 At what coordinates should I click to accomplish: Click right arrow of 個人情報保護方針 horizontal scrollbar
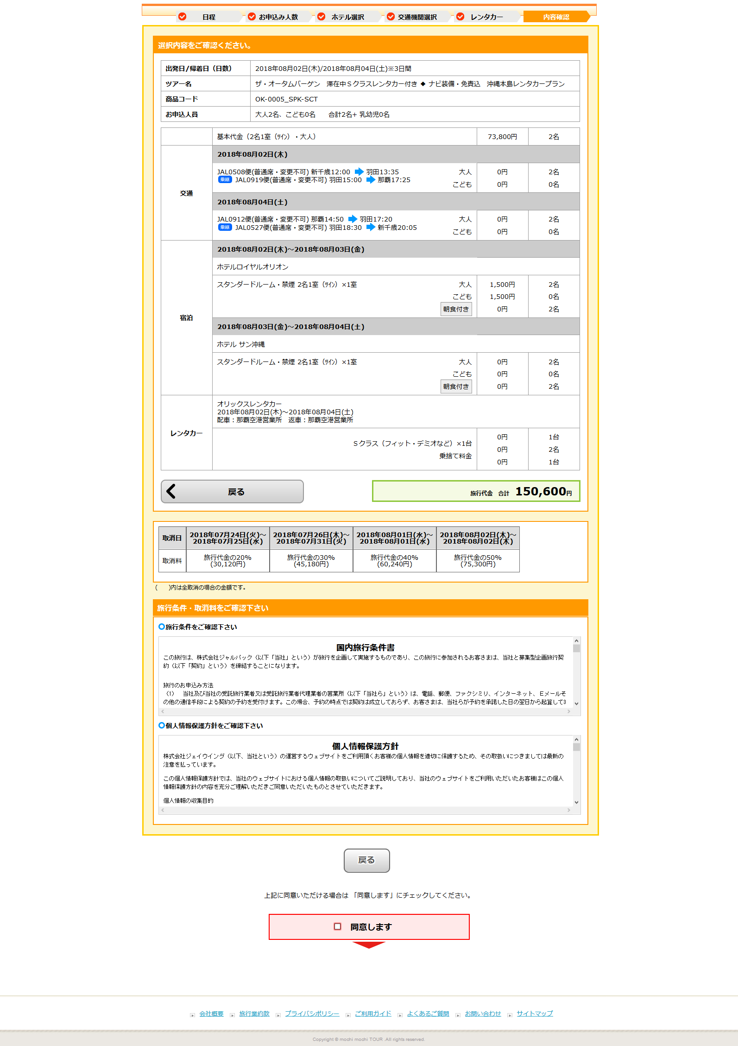tap(569, 810)
